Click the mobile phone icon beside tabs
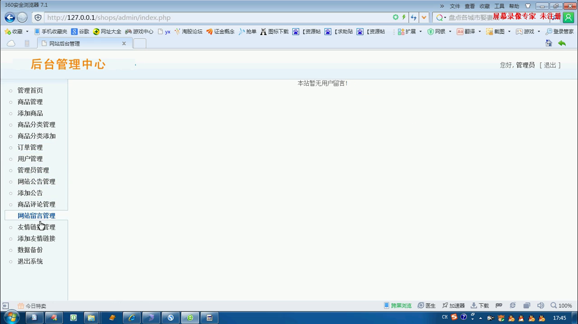The width and height of the screenshot is (578, 324). pos(27,43)
